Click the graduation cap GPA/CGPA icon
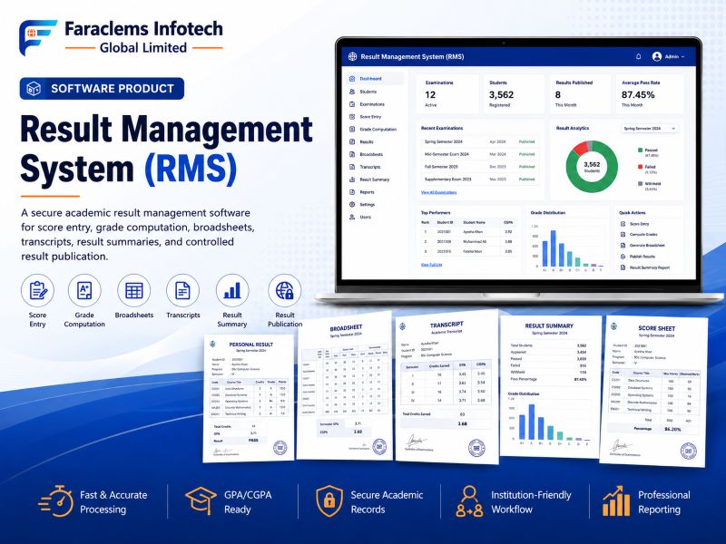The width and height of the screenshot is (726, 544). 201,501
